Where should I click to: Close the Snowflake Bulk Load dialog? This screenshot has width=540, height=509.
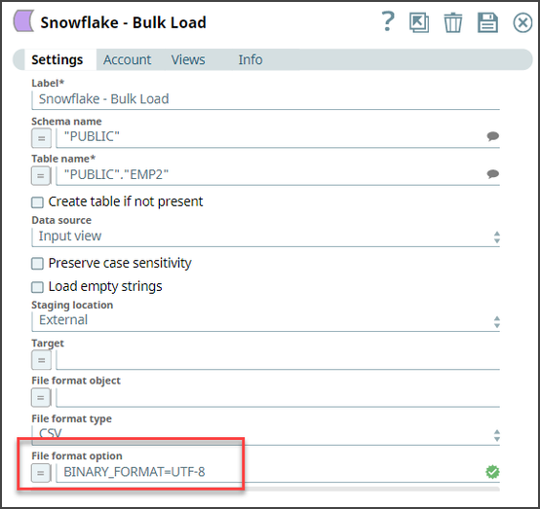[522, 23]
